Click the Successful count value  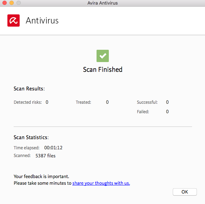coord(167,102)
